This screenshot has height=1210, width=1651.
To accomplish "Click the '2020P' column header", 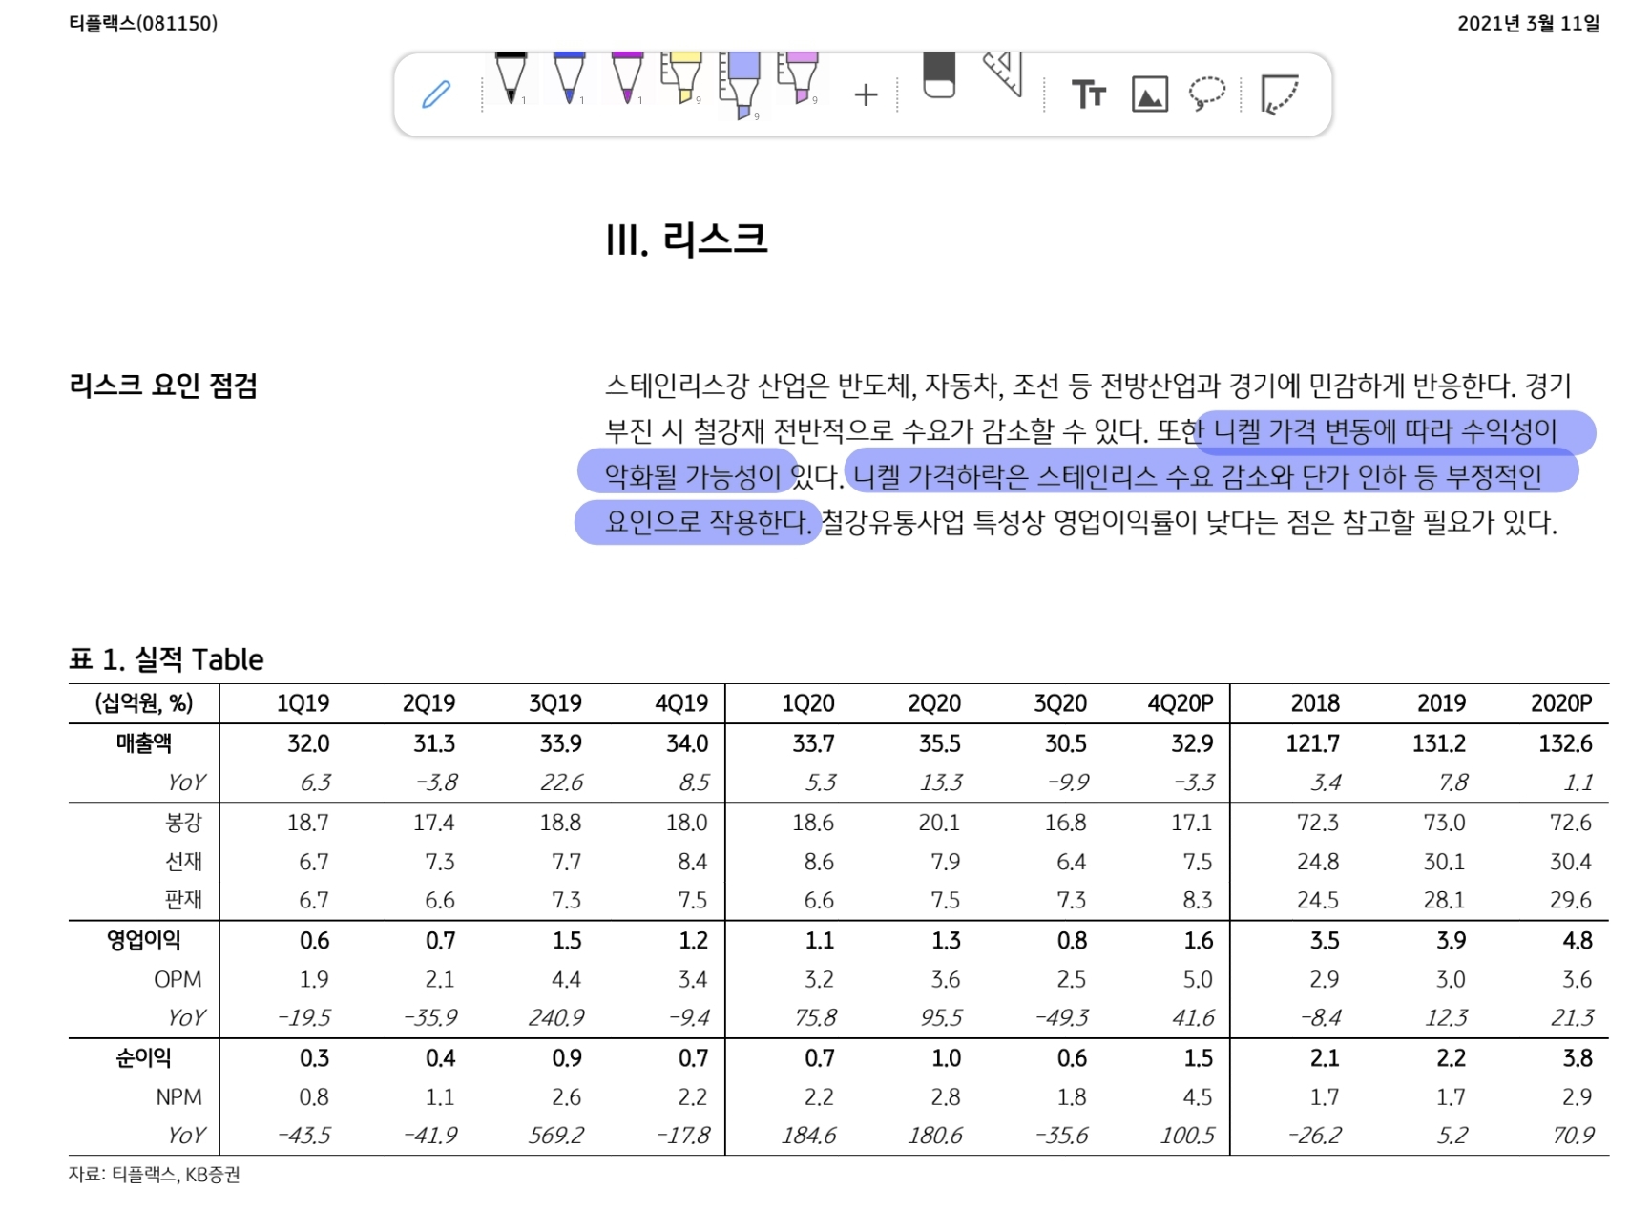I will coord(1561,703).
